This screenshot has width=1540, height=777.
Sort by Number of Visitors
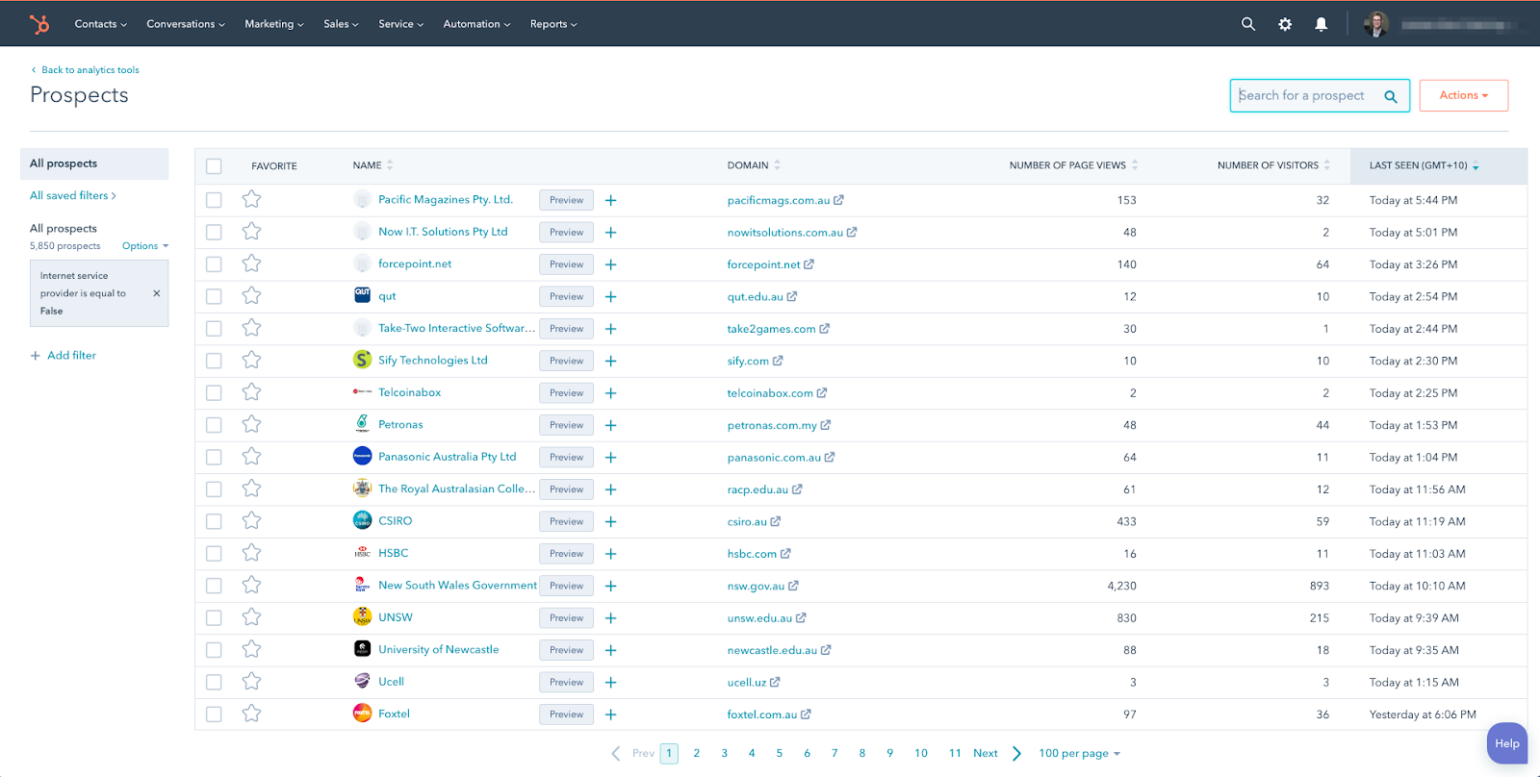(x=1273, y=165)
